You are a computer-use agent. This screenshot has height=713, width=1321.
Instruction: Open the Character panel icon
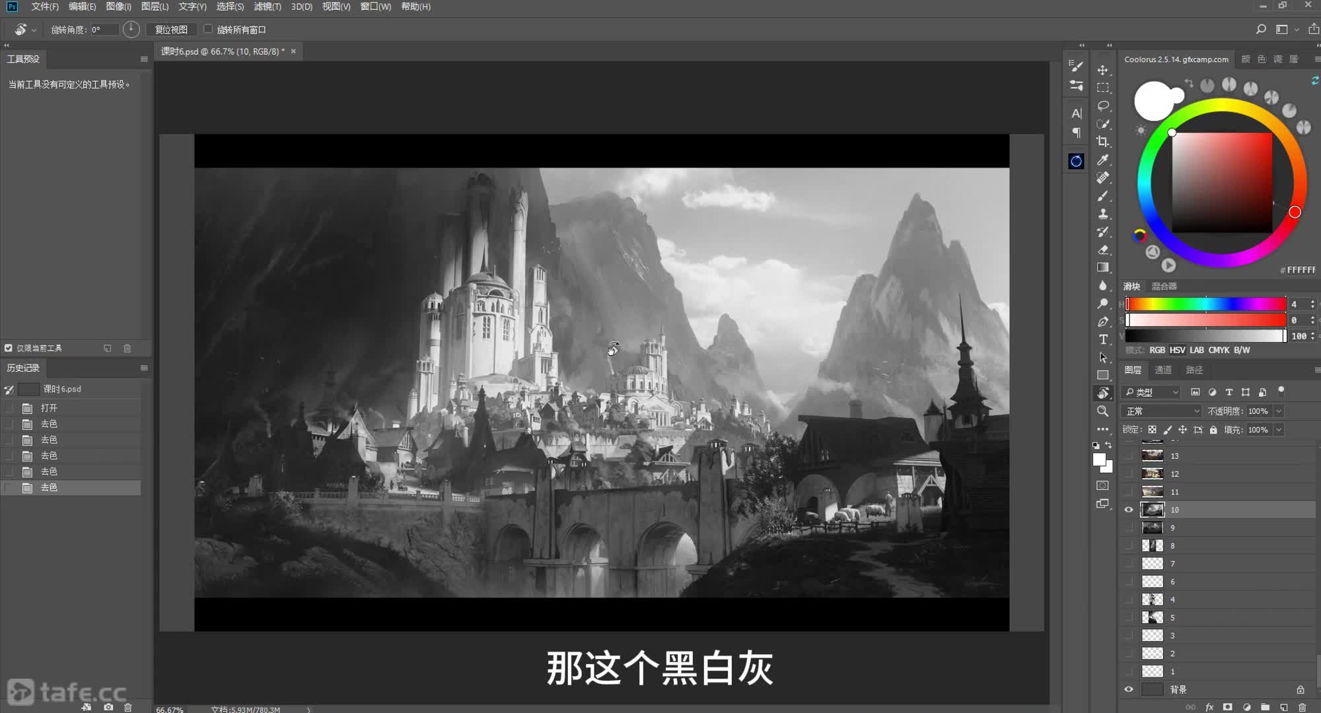coord(1076,114)
